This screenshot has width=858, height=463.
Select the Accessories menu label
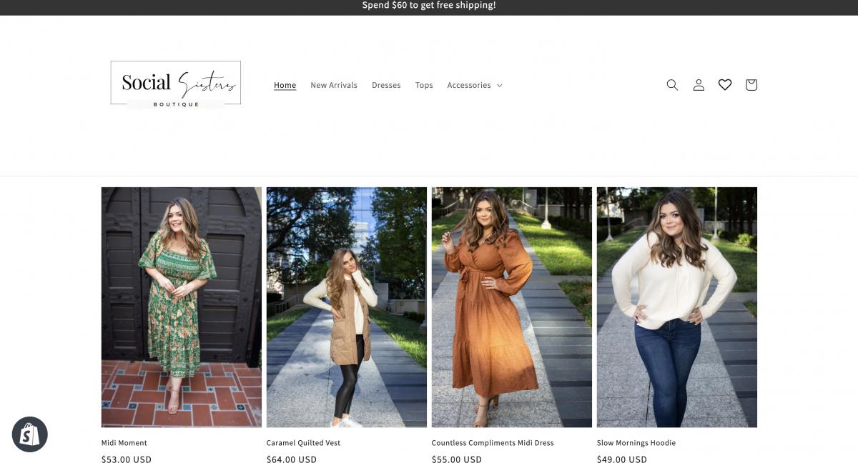(x=469, y=85)
